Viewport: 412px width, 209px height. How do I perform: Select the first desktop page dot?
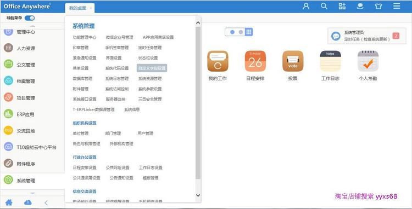(x=232, y=32)
